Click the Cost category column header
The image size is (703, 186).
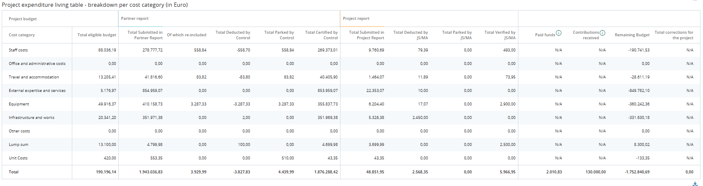tap(22, 35)
